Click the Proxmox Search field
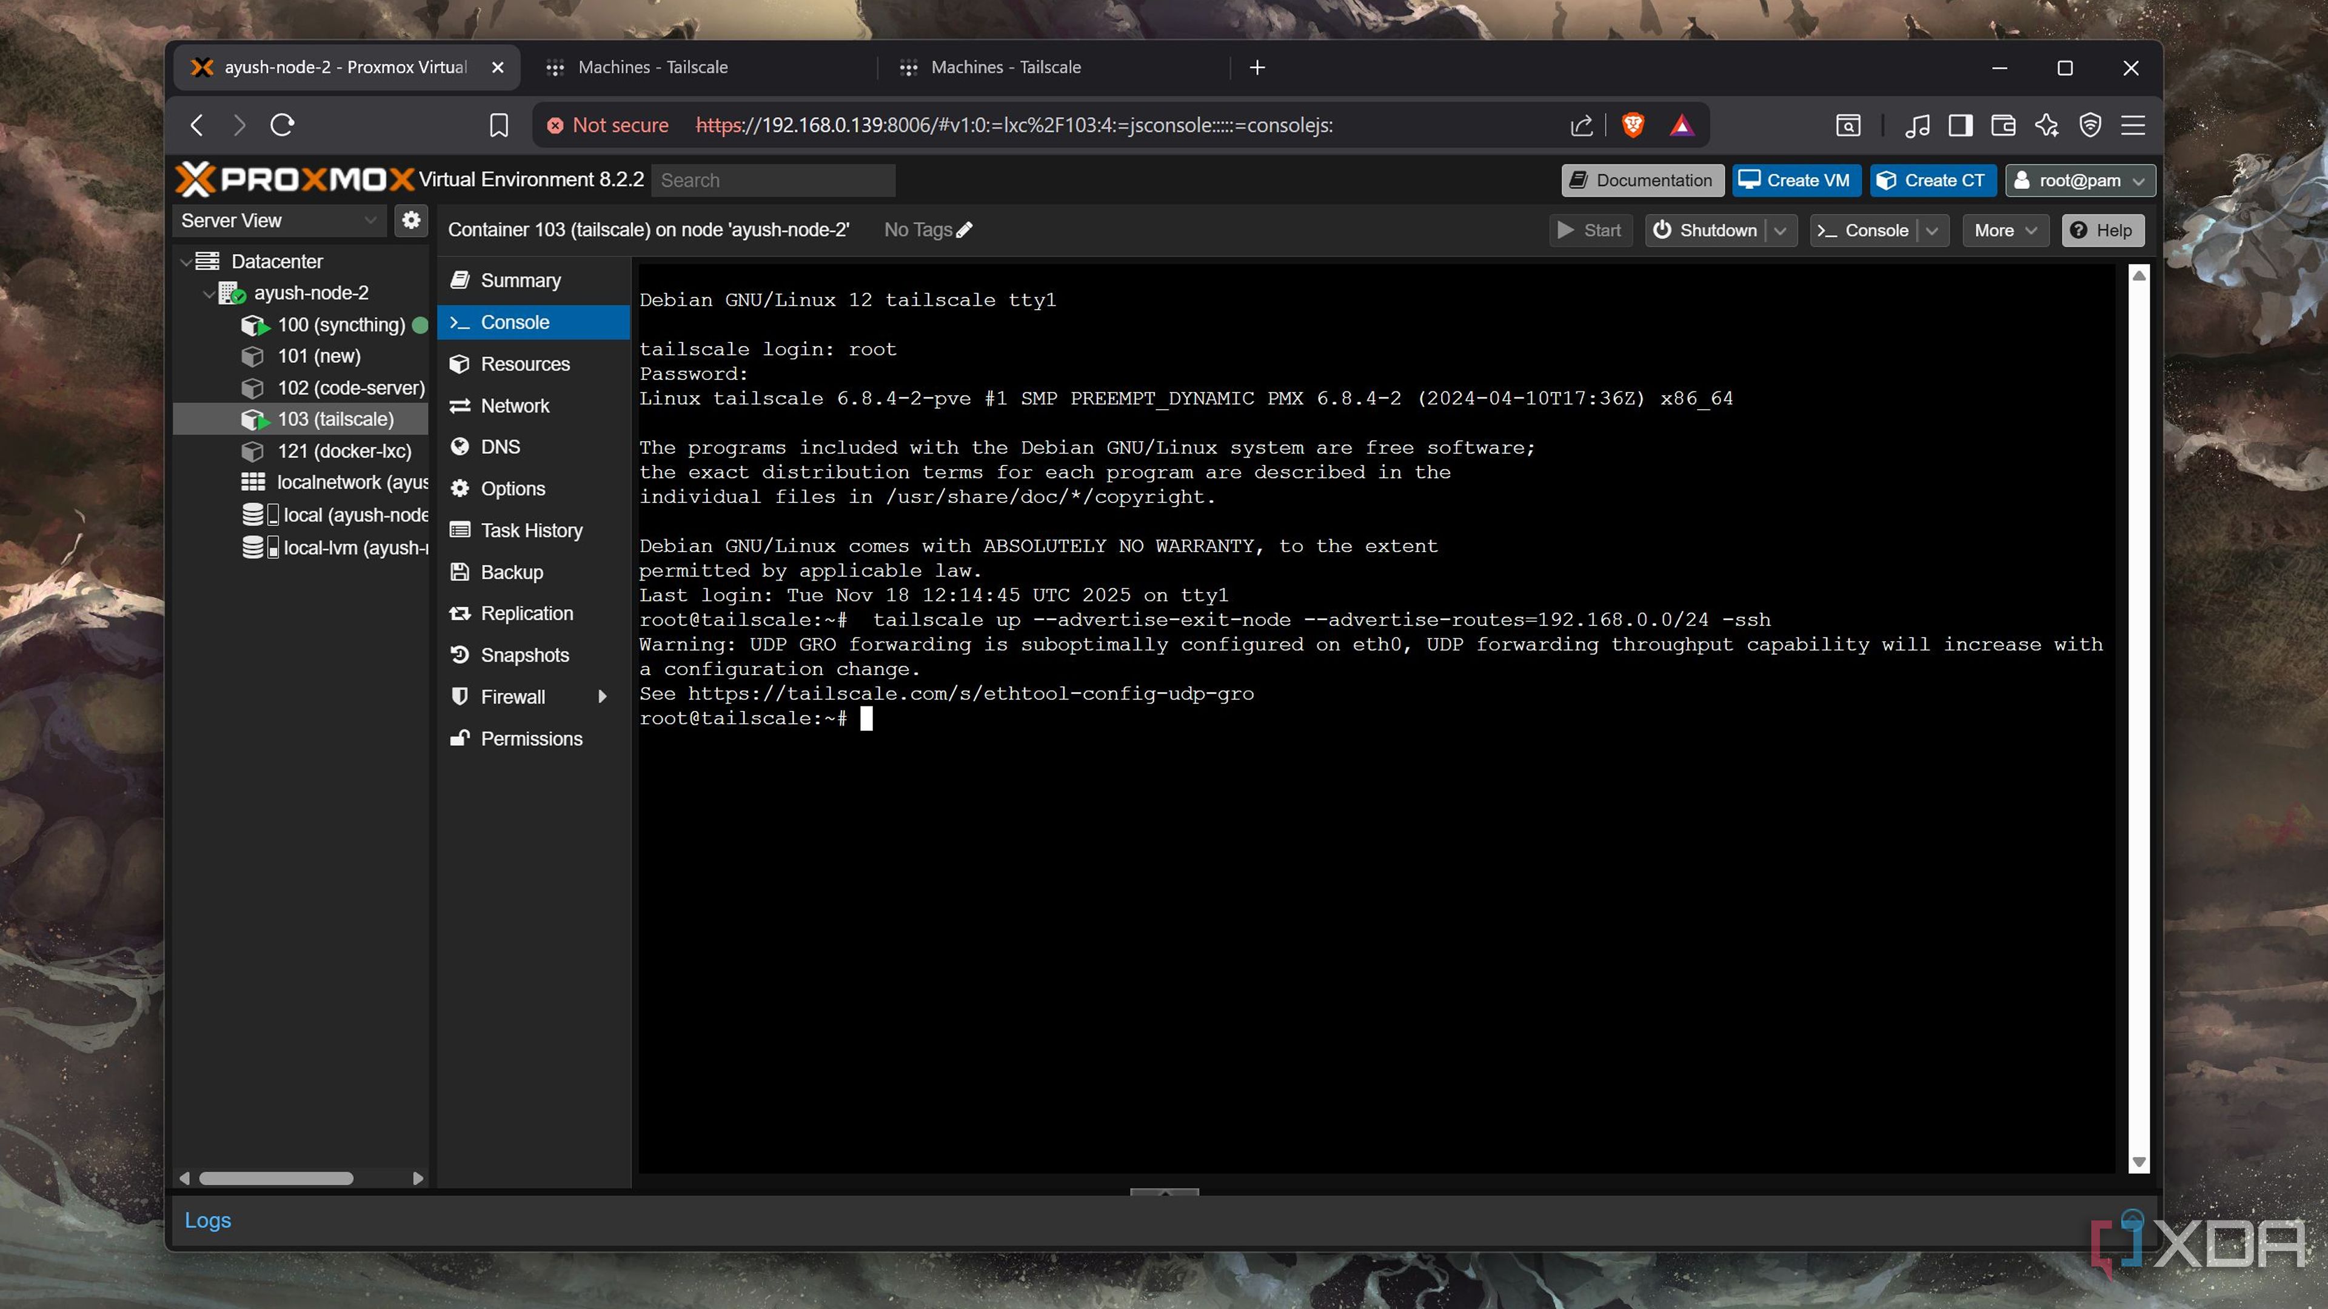This screenshot has height=1309, width=2328. pos(773,180)
